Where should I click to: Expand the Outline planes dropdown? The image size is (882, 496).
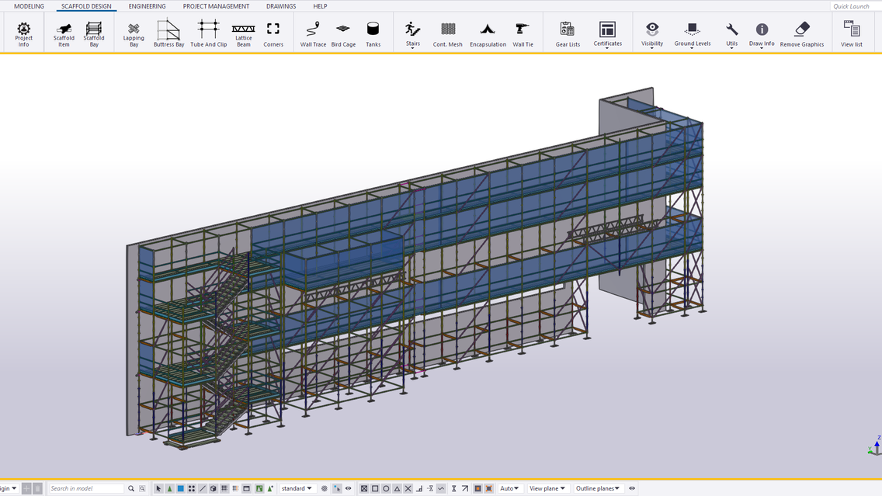pos(598,488)
